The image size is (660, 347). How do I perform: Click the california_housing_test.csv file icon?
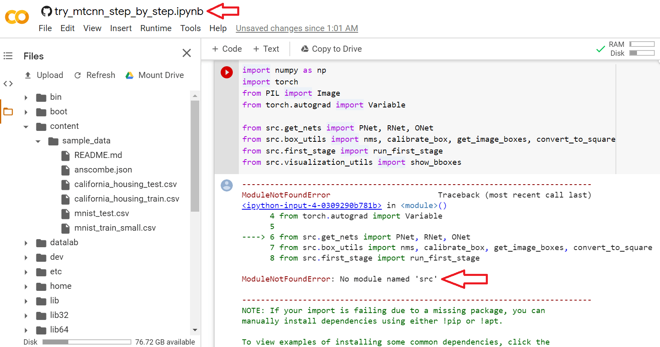click(x=65, y=185)
